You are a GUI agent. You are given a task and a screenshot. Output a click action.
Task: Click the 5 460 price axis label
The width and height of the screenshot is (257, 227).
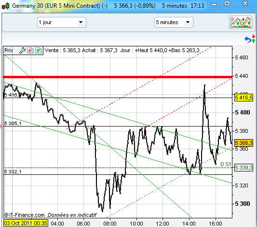pos(242,58)
